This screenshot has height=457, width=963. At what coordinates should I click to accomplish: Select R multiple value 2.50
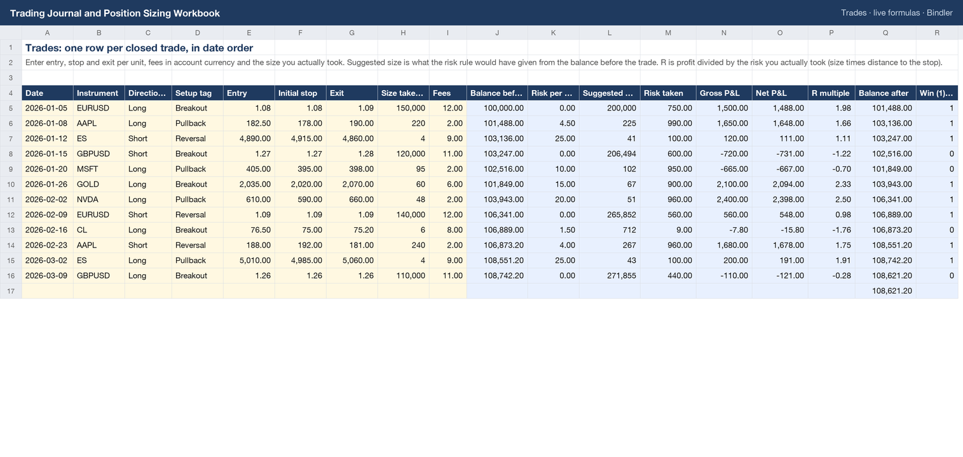coord(831,199)
